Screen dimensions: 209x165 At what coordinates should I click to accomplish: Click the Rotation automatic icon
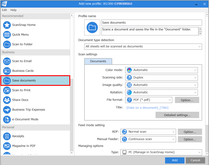click(129, 93)
